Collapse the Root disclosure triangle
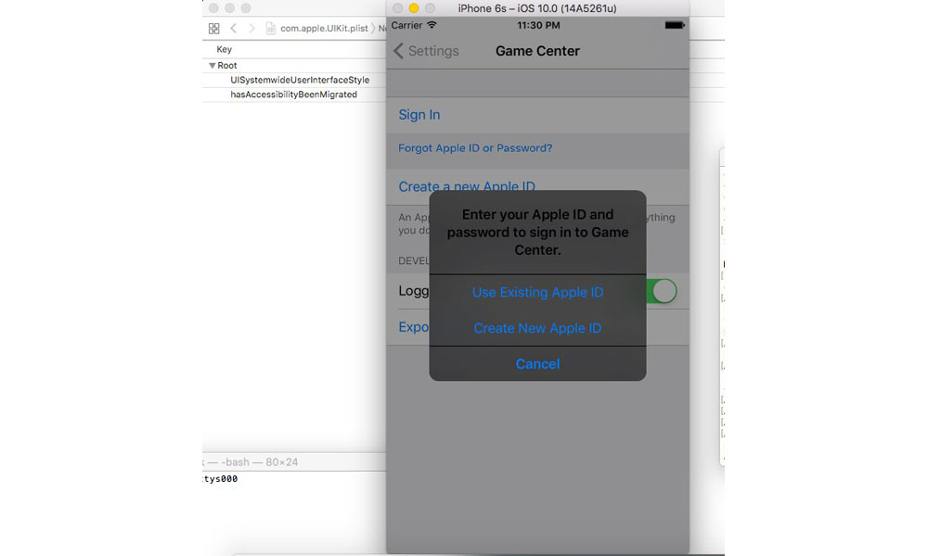This screenshot has width=928, height=556. coord(213,66)
